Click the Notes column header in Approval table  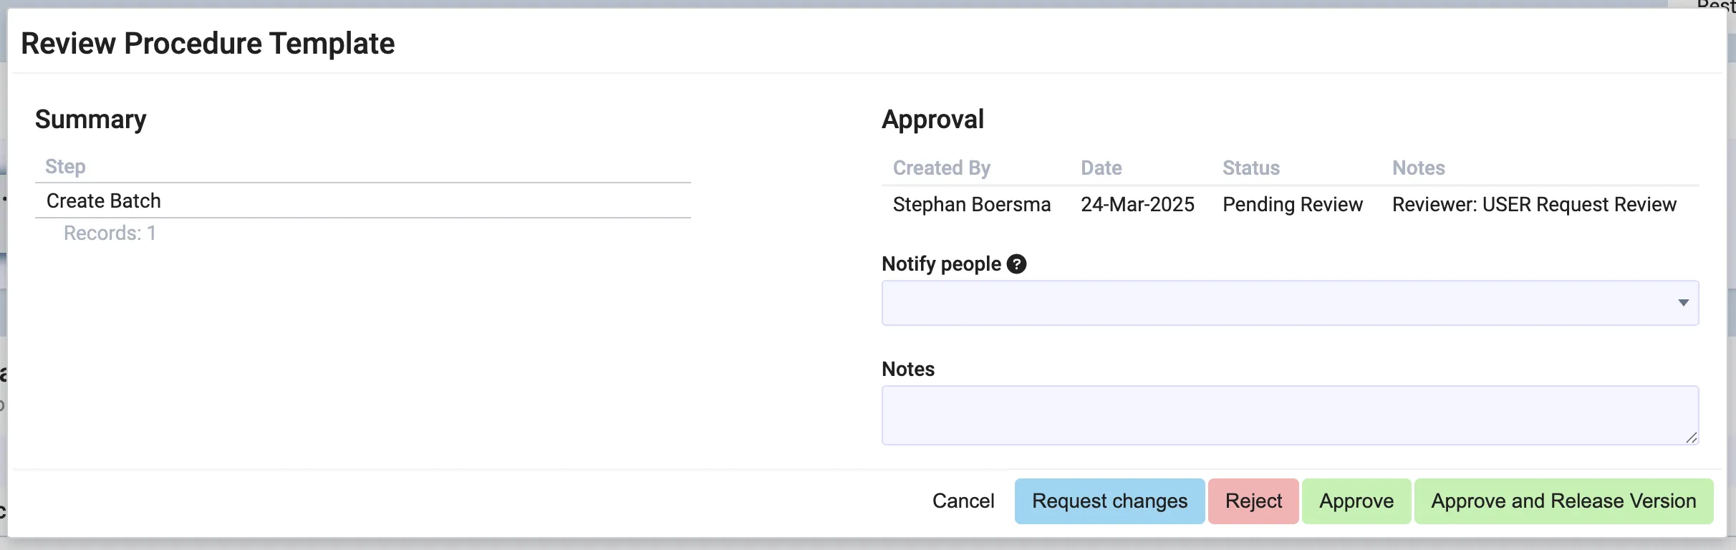coord(1418,168)
